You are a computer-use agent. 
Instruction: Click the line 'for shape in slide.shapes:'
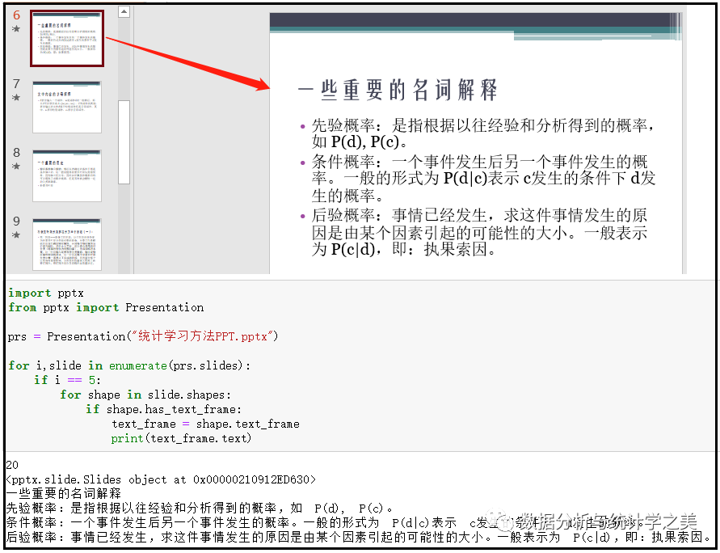pos(145,395)
